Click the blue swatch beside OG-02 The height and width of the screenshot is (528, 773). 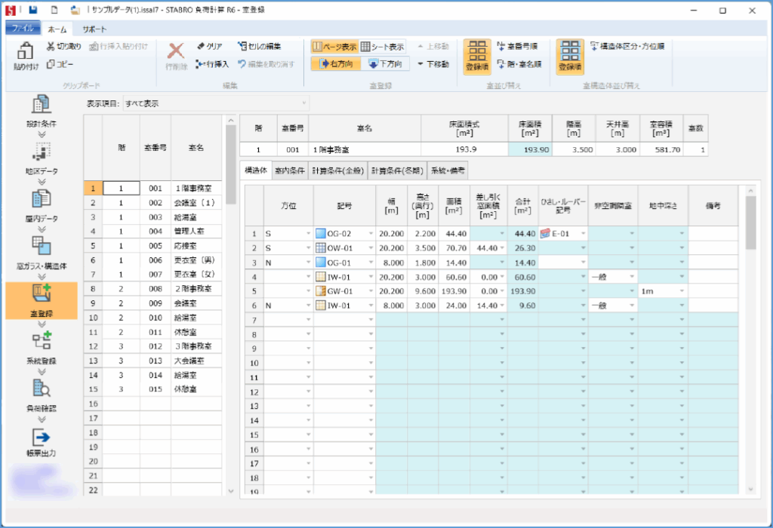click(x=320, y=234)
